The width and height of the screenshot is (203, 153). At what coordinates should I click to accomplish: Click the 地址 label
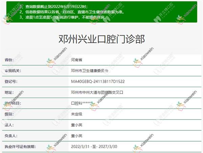click(9, 93)
